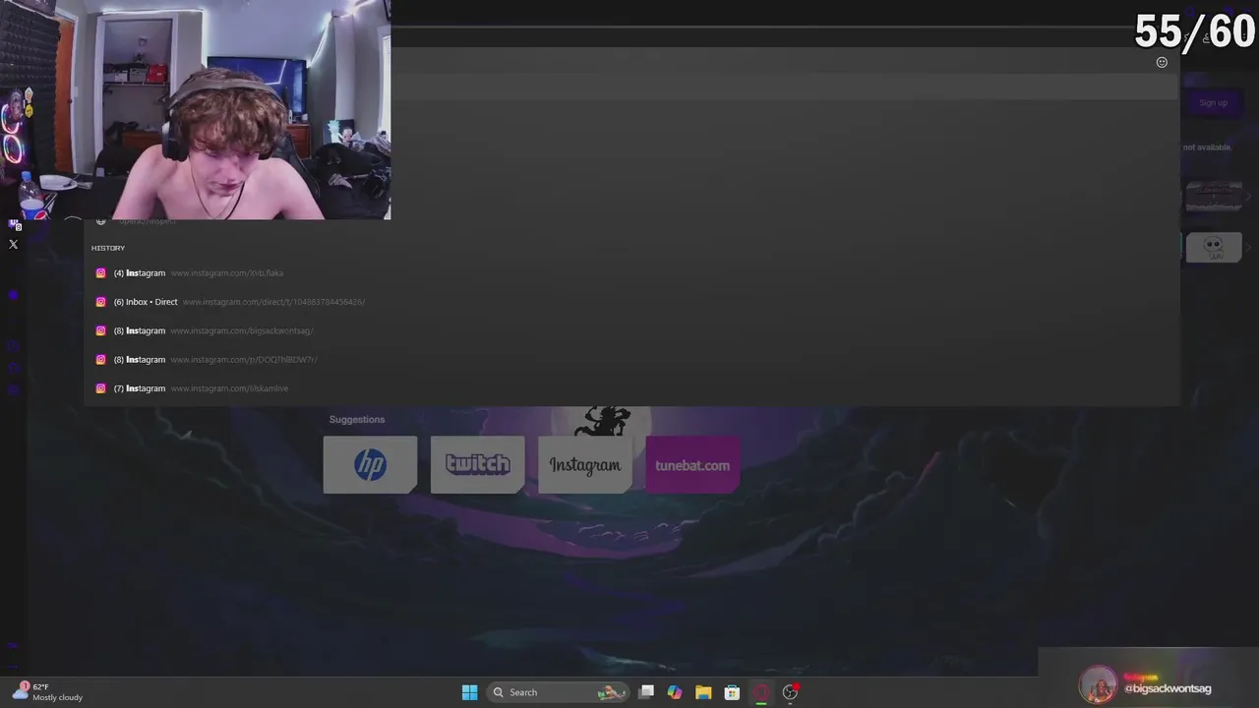Open the Windows Start menu

coord(470,692)
